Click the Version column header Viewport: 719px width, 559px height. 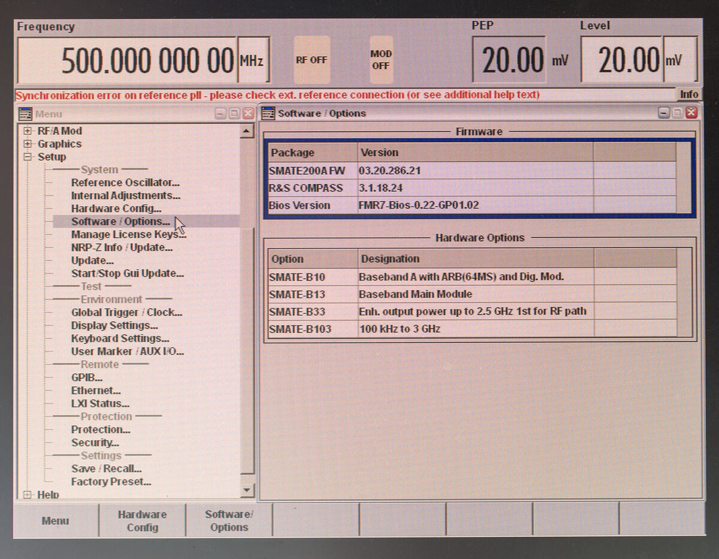click(476, 153)
